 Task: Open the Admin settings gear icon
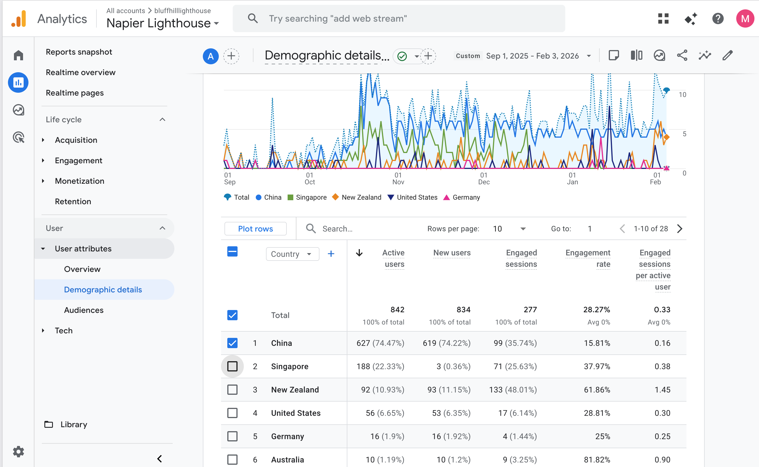[18, 452]
